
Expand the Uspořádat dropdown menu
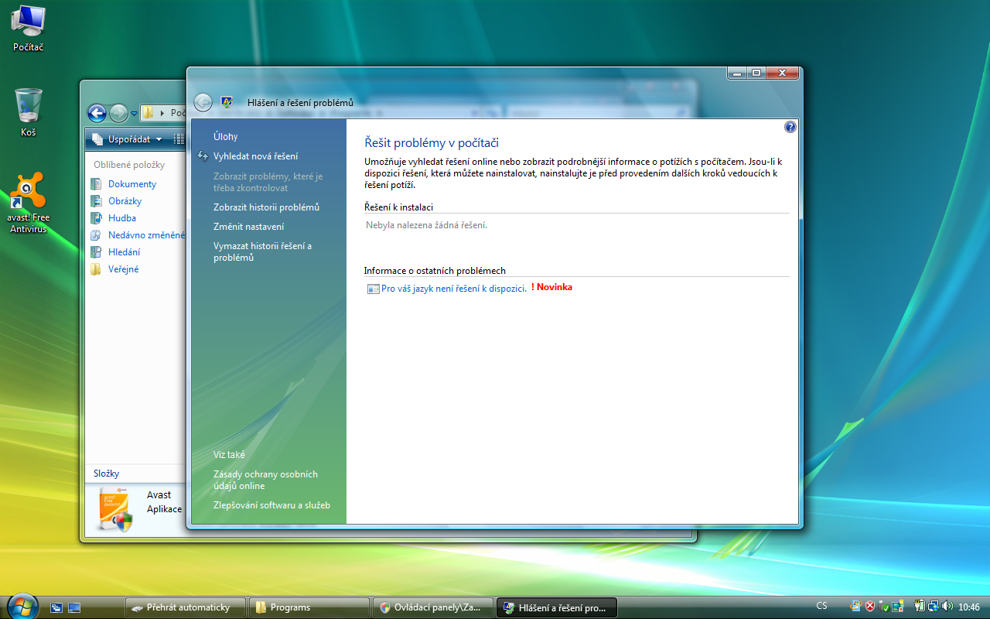127,139
